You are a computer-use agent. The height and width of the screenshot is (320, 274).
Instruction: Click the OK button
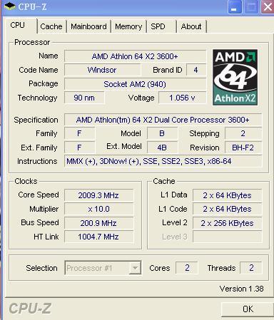point(248,309)
